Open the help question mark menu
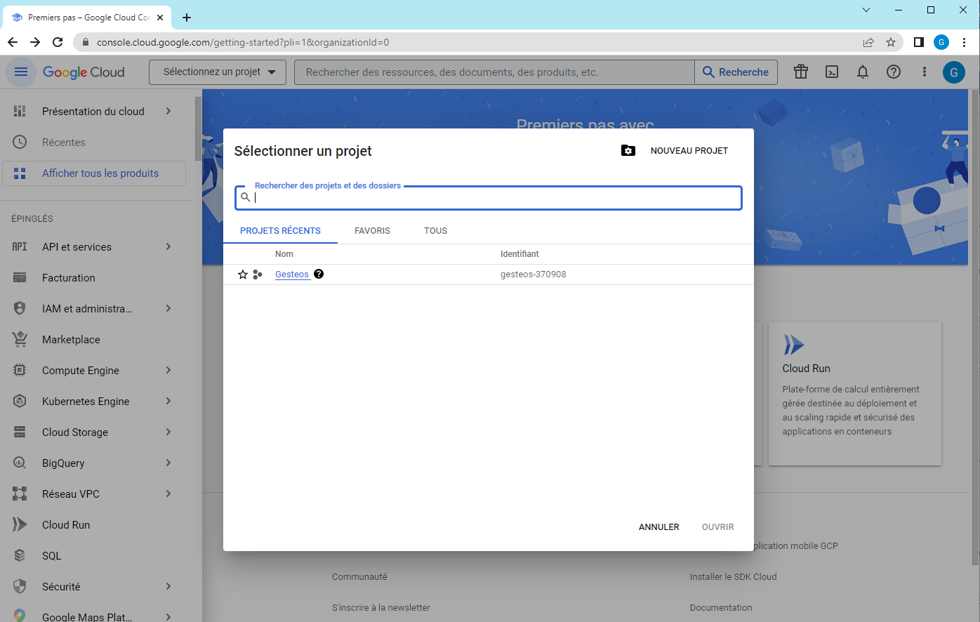Image resolution: width=980 pixels, height=622 pixels. pyautogui.click(x=894, y=72)
